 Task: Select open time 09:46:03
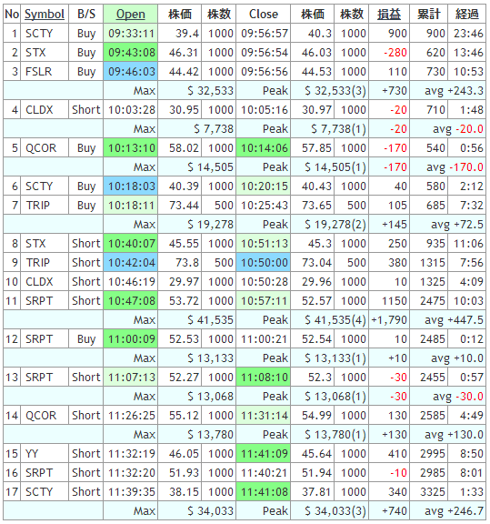click(x=131, y=72)
